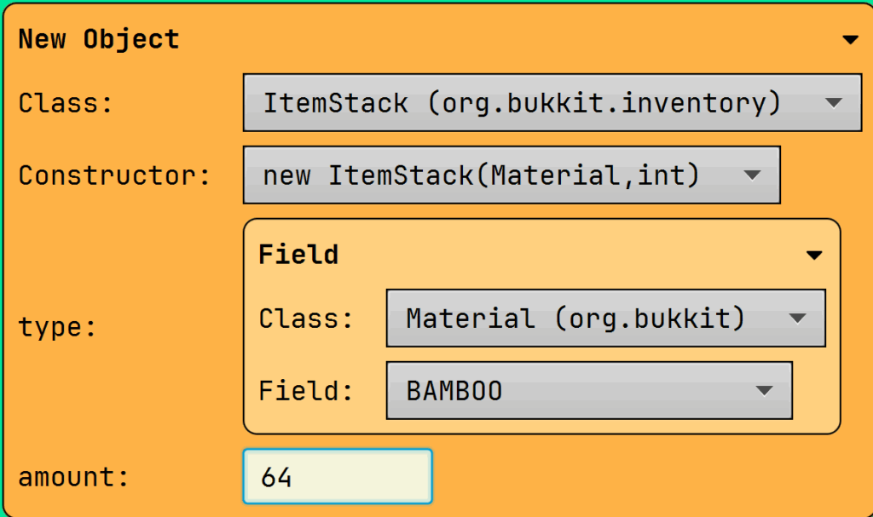Image resolution: width=873 pixels, height=517 pixels.
Task: Open the new ItemStack(Material,int) constructor dropdown
Action: tap(511, 175)
